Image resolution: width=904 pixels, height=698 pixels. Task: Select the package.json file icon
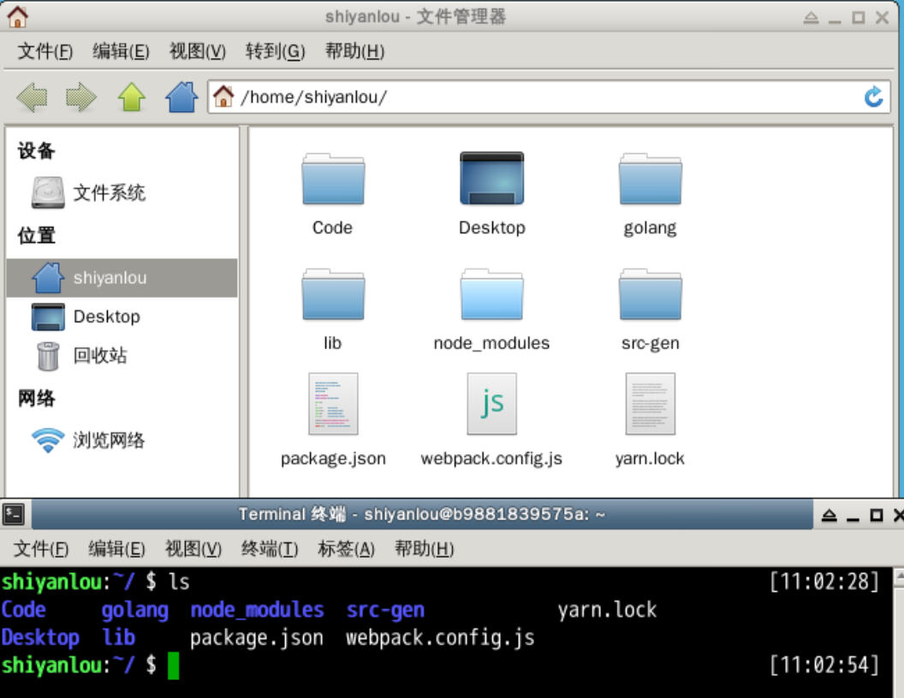[333, 404]
